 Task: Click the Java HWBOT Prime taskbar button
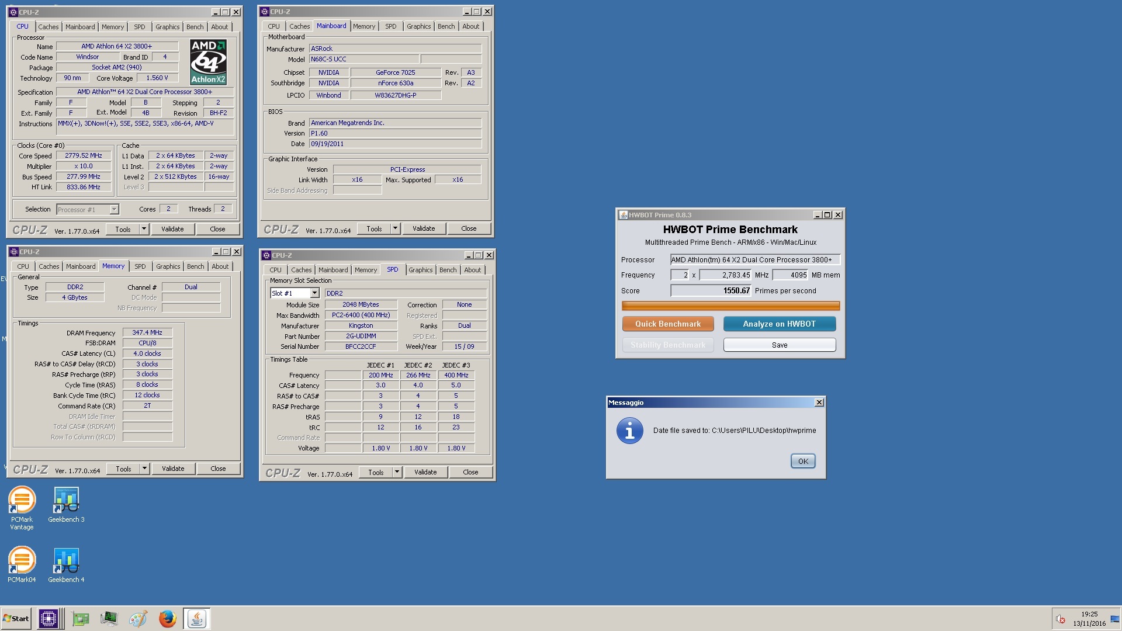[196, 619]
